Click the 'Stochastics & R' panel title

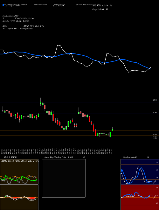click(130, 157)
